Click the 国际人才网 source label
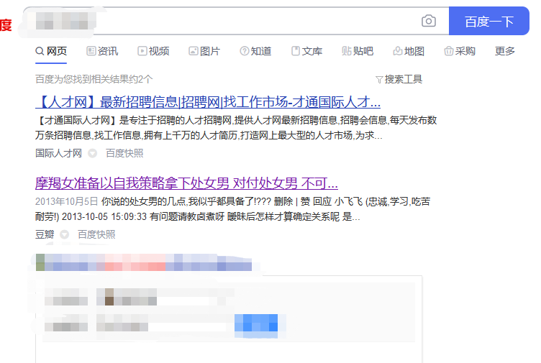The height and width of the screenshot is (363, 541). (x=59, y=153)
